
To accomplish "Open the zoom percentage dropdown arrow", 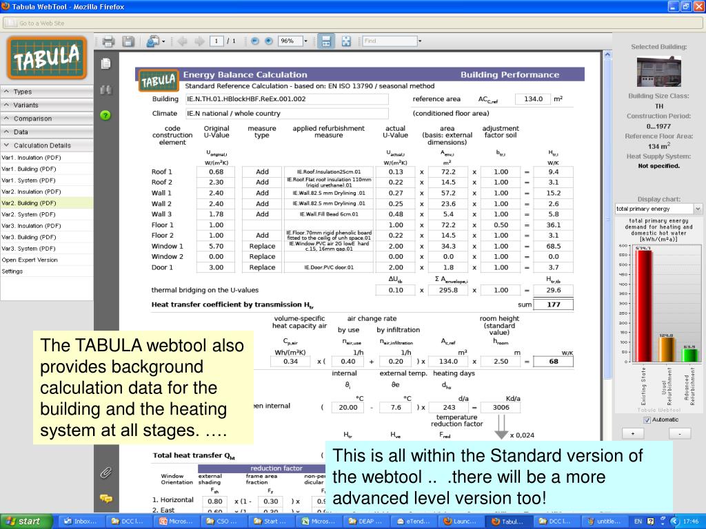I will click(x=305, y=41).
